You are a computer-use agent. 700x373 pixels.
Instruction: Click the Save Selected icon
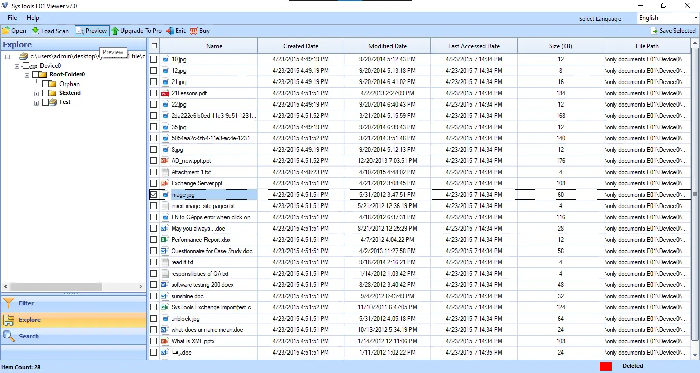coord(654,31)
